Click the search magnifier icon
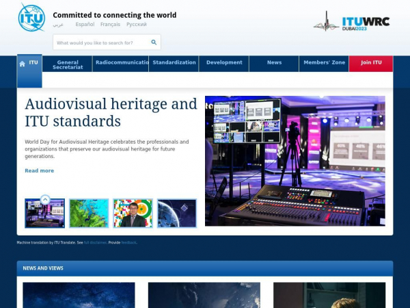Viewport: 410px width, 308px height. click(x=154, y=42)
